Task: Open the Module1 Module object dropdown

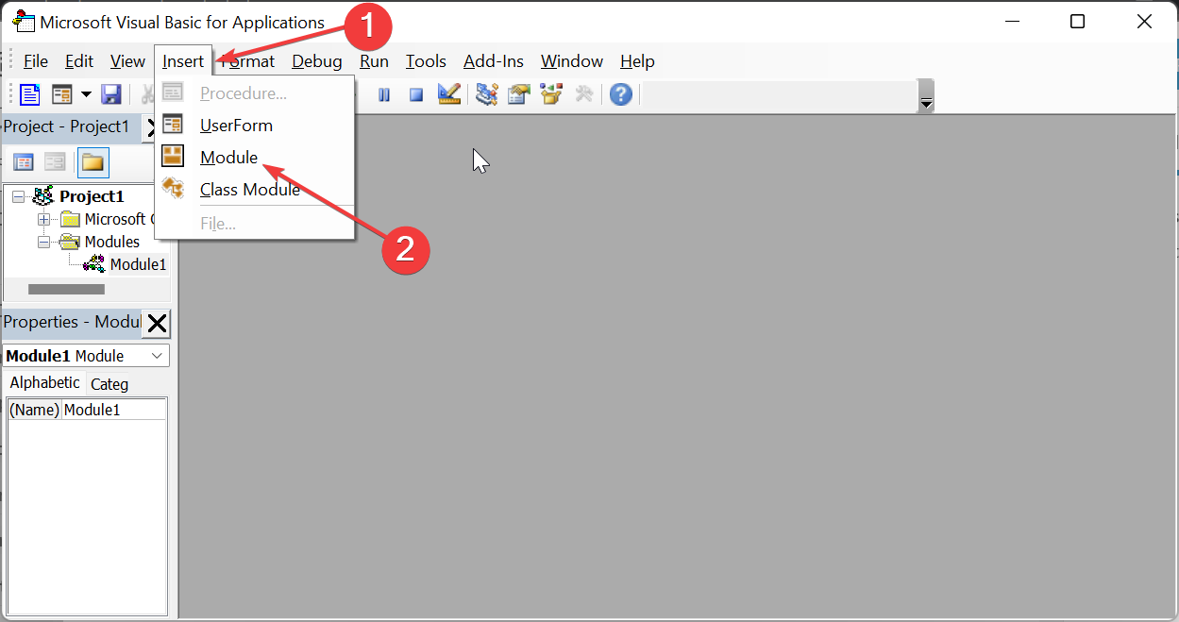Action: pos(159,356)
